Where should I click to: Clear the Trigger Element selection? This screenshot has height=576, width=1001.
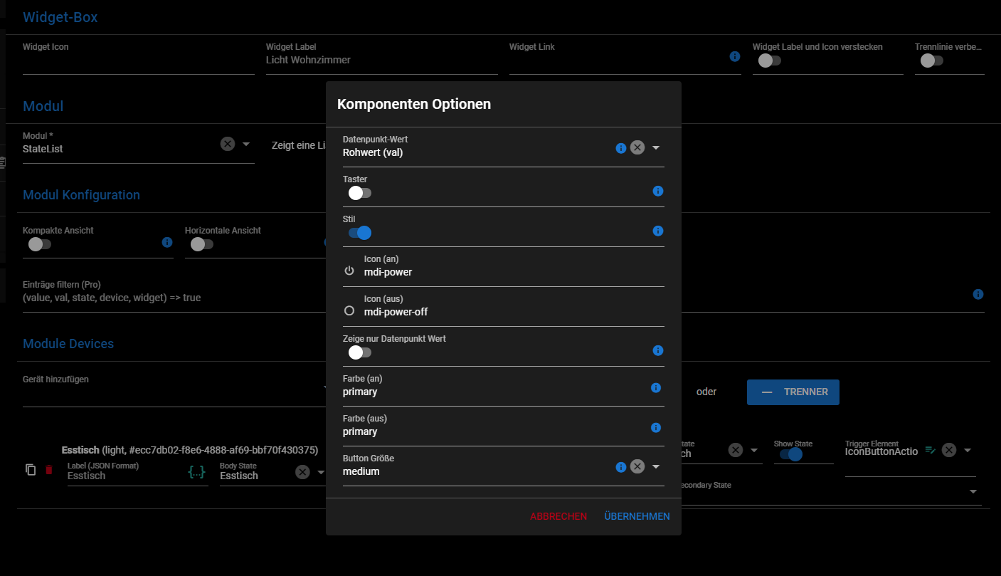[949, 450]
